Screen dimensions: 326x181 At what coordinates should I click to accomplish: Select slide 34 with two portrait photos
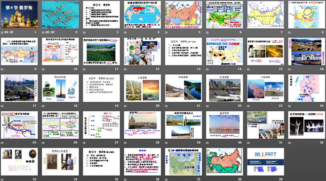point(60,161)
